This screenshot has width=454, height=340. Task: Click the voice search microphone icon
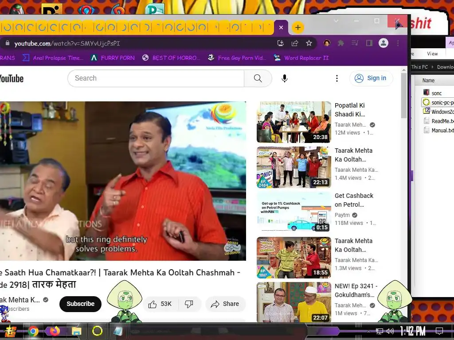point(285,78)
